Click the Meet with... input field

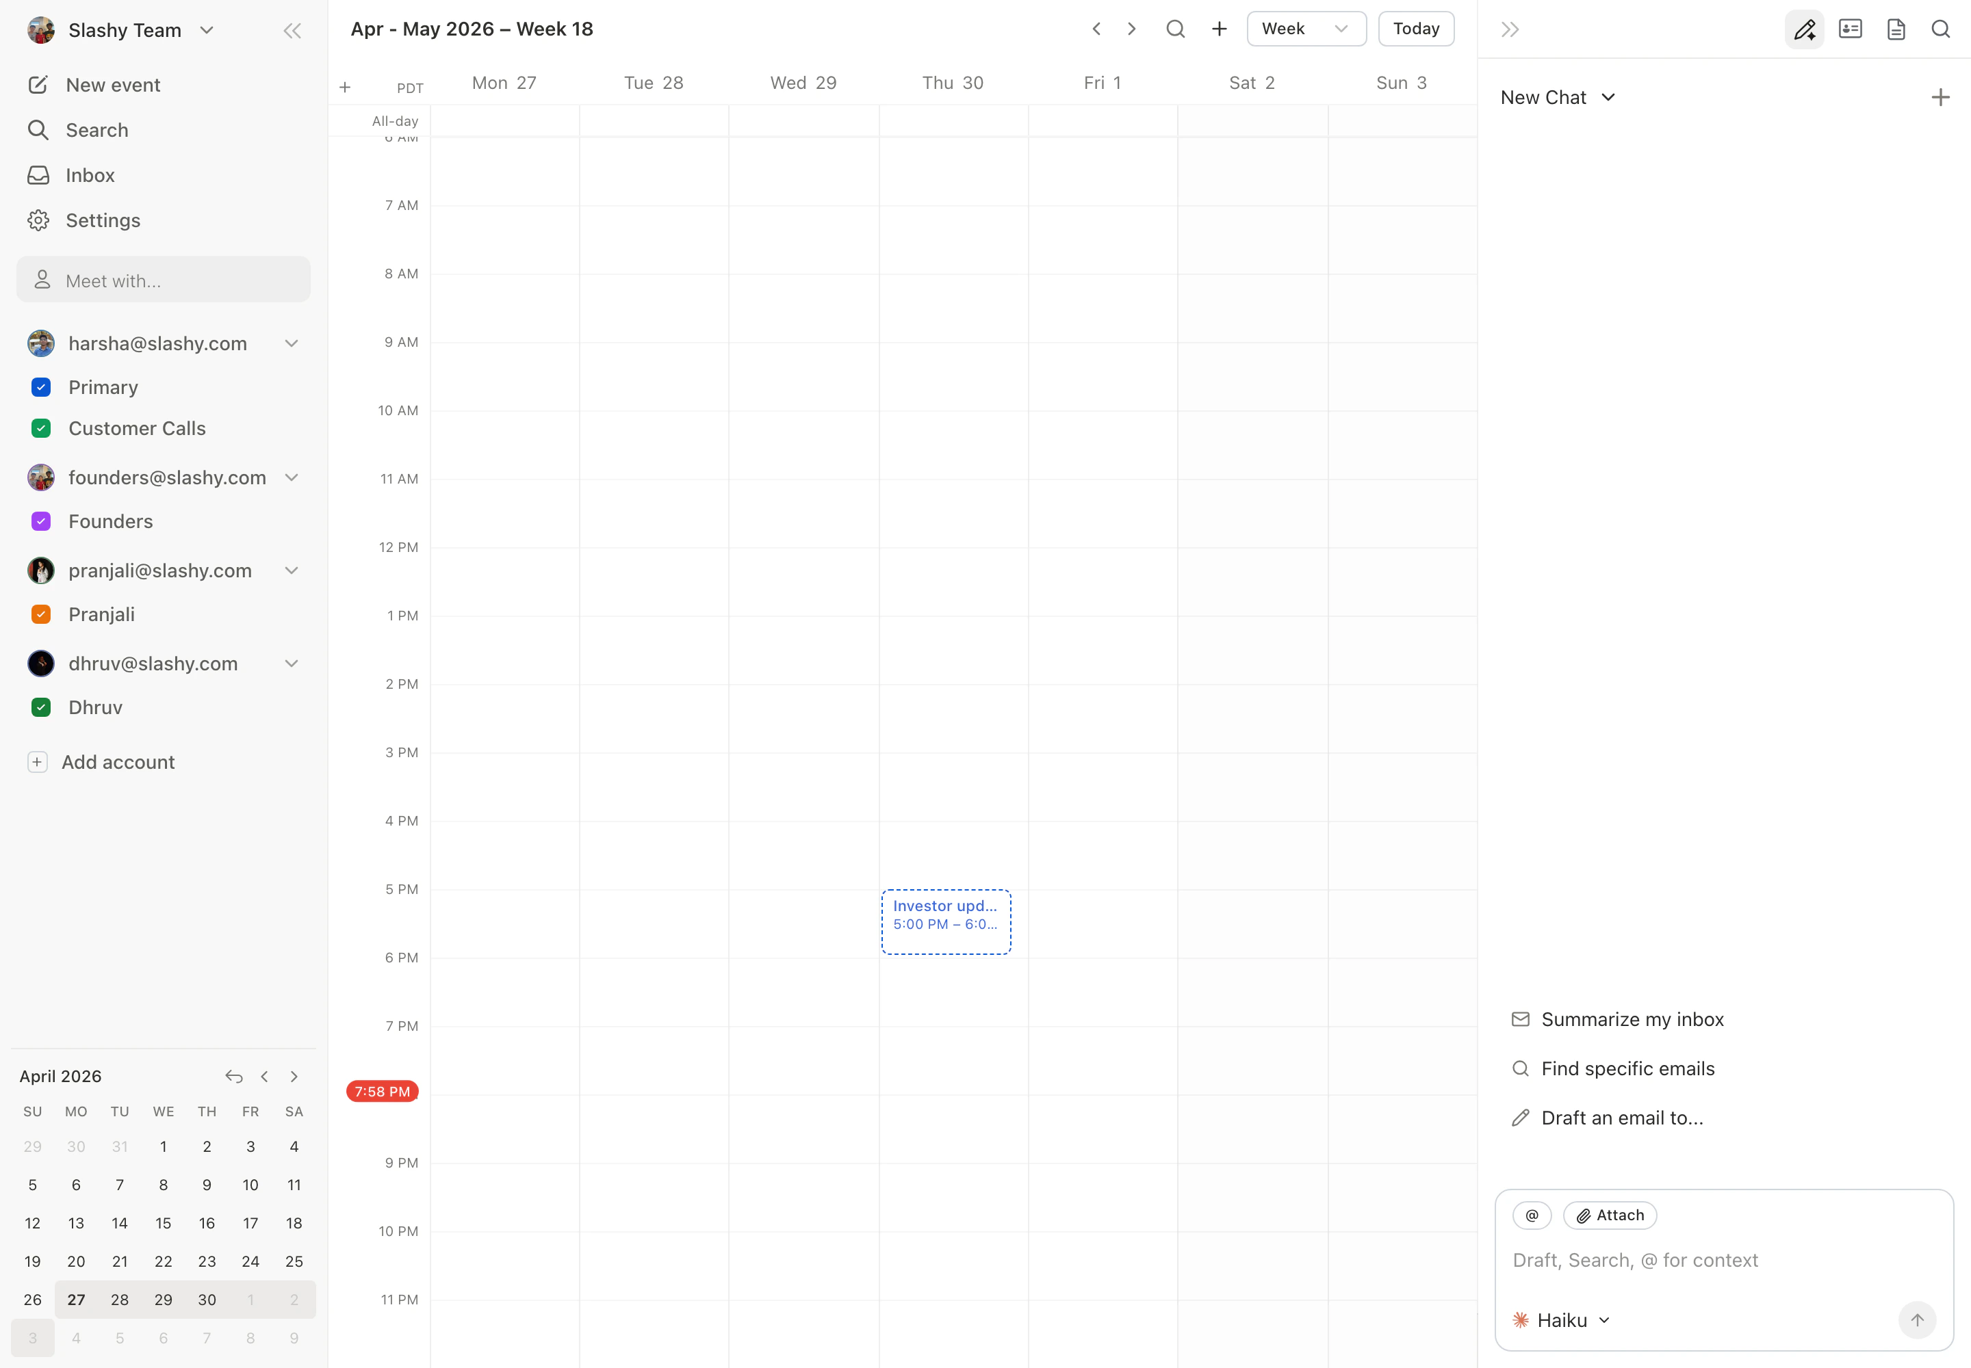163,280
